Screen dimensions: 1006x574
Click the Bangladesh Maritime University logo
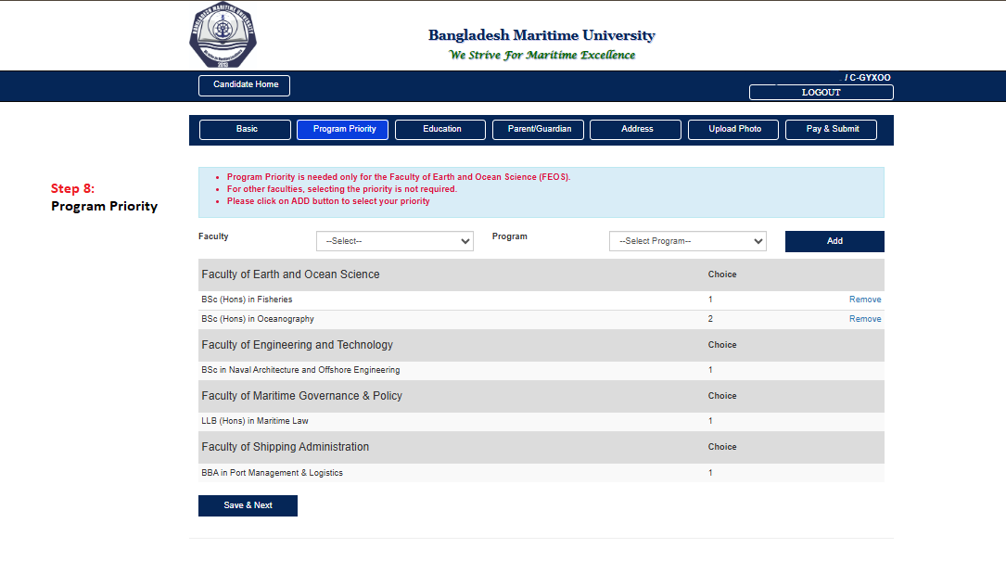click(x=223, y=37)
